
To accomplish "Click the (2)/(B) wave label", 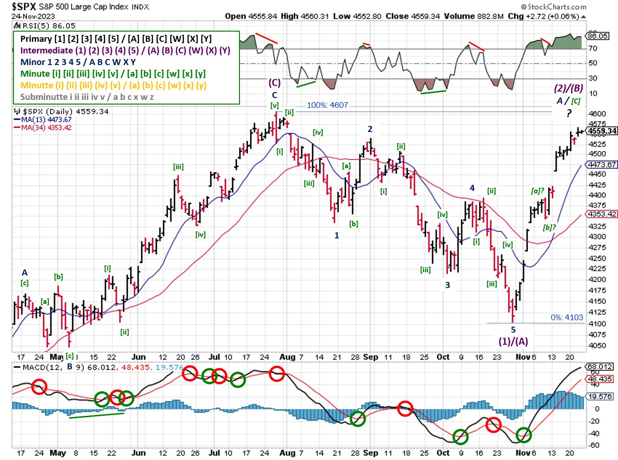I will [568, 88].
